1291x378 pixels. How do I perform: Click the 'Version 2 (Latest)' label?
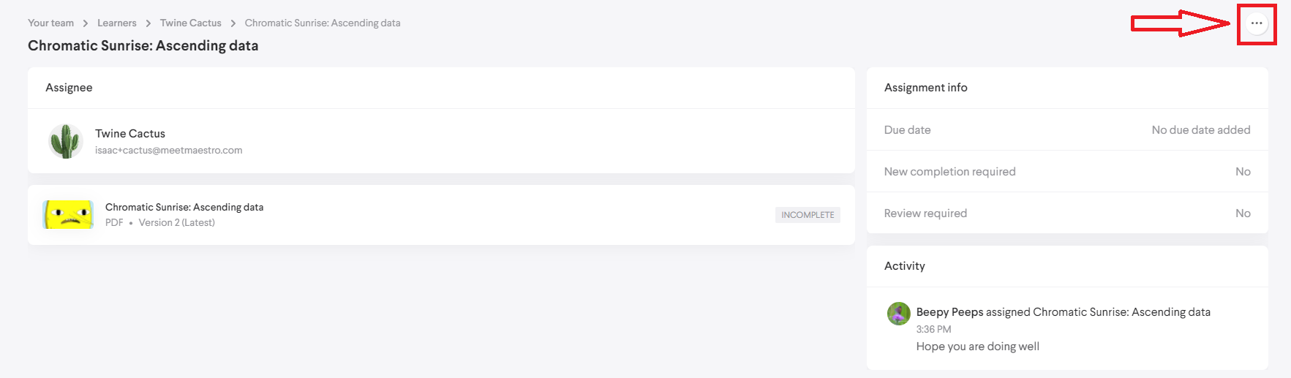(x=176, y=223)
